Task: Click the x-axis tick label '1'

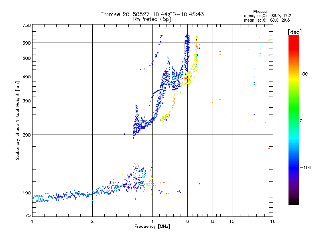Action: [32, 221]
